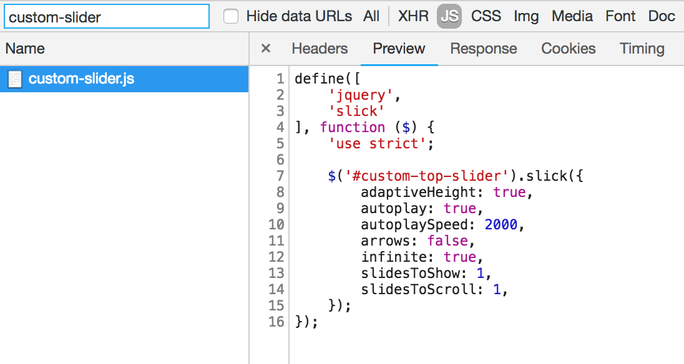The image size is (684, 364).
Task: Click the 'autoplay: true' line
Action: click(x=422, y=208)
